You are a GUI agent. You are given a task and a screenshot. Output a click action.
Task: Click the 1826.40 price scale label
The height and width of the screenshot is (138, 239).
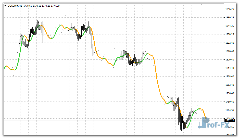pos(230,51)
